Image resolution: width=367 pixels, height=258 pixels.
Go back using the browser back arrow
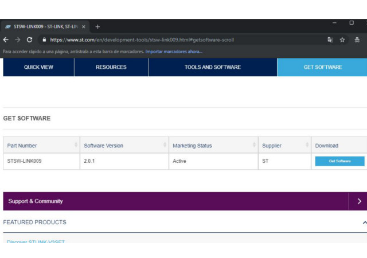coord(6,40)
